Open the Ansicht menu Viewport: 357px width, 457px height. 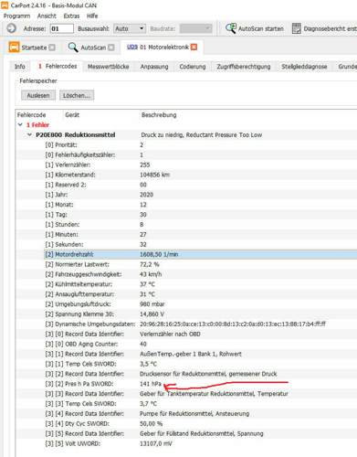47,16
